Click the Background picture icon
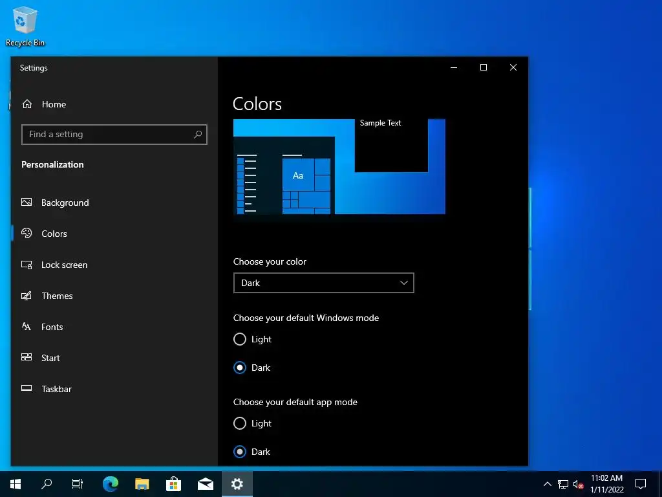Viewport: 662px width, 497px height. coord(27,202)
